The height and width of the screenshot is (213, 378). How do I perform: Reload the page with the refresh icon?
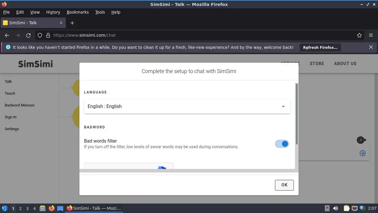[x=28, y=35]
